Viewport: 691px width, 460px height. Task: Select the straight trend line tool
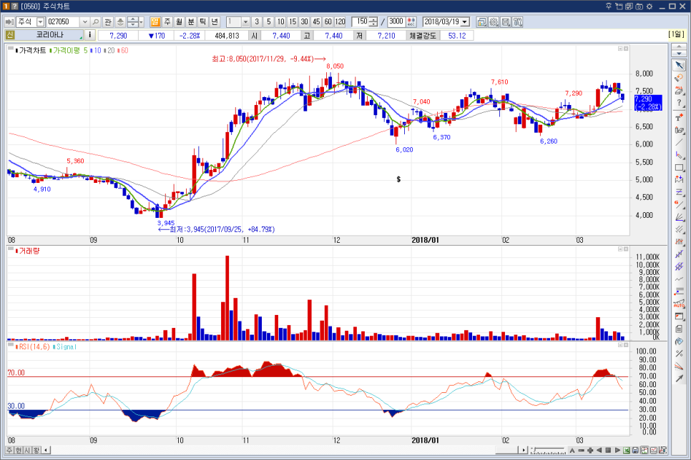[679, 142]
